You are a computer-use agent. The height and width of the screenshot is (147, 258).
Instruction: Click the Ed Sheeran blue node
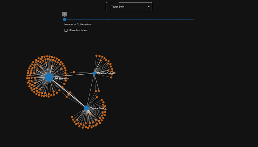click(x=49, y=77)
